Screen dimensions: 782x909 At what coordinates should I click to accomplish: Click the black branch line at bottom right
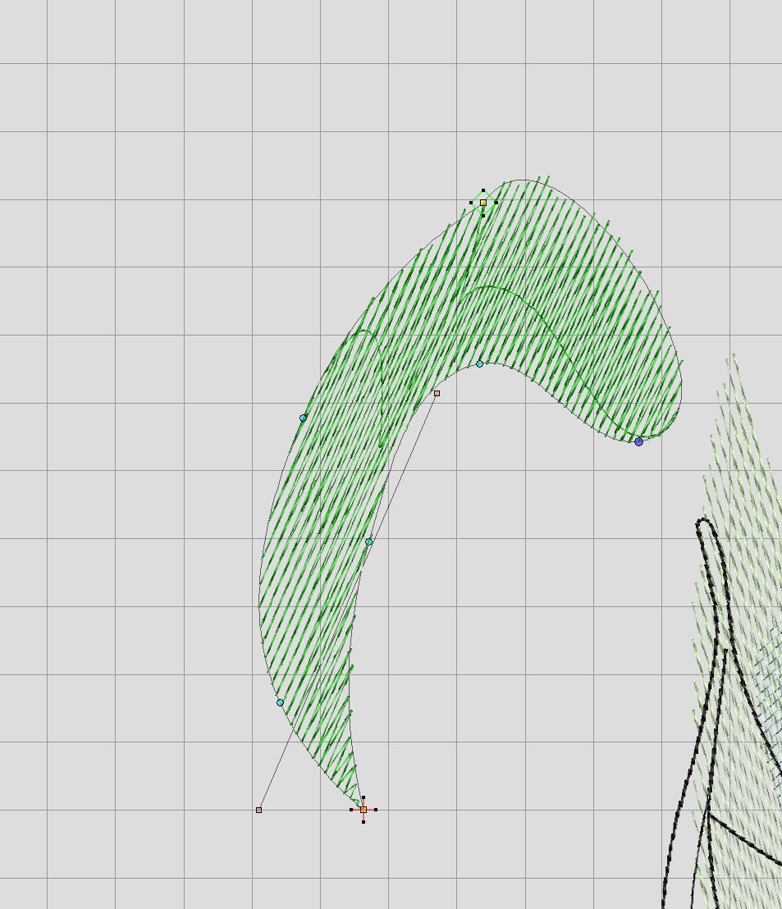click(x=747, y=837)
